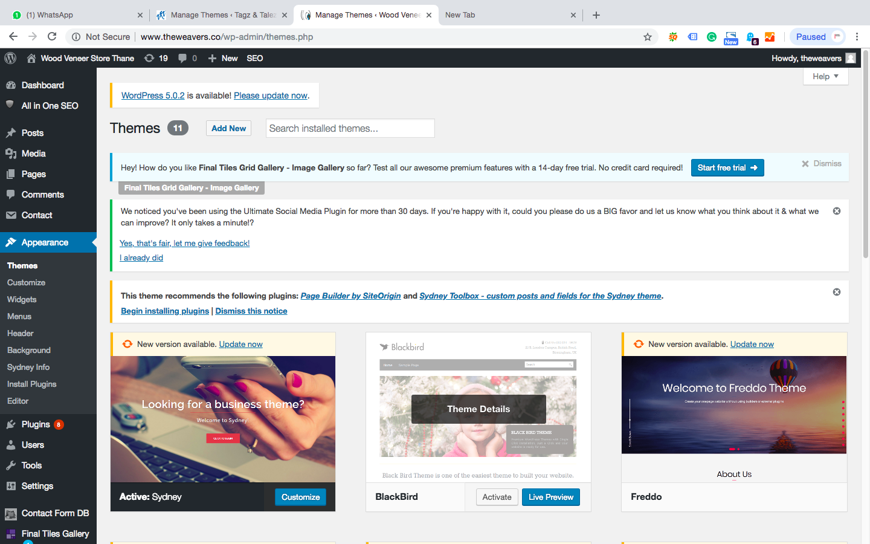
Task: Click the site info icon beside Not Secure
Action: pos(76,37)
